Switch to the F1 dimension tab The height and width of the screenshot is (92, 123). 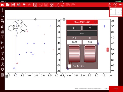74,28
